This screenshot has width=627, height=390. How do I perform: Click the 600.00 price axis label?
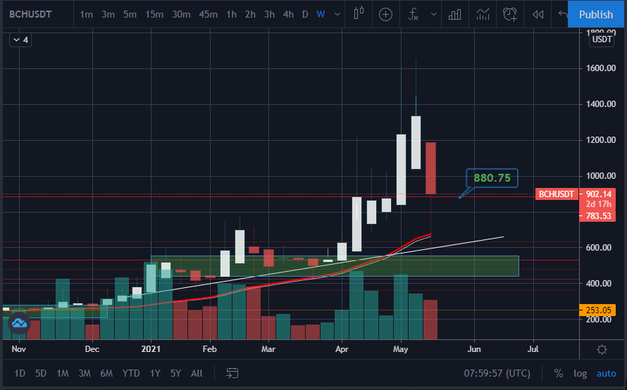click(x=599, y=248)
